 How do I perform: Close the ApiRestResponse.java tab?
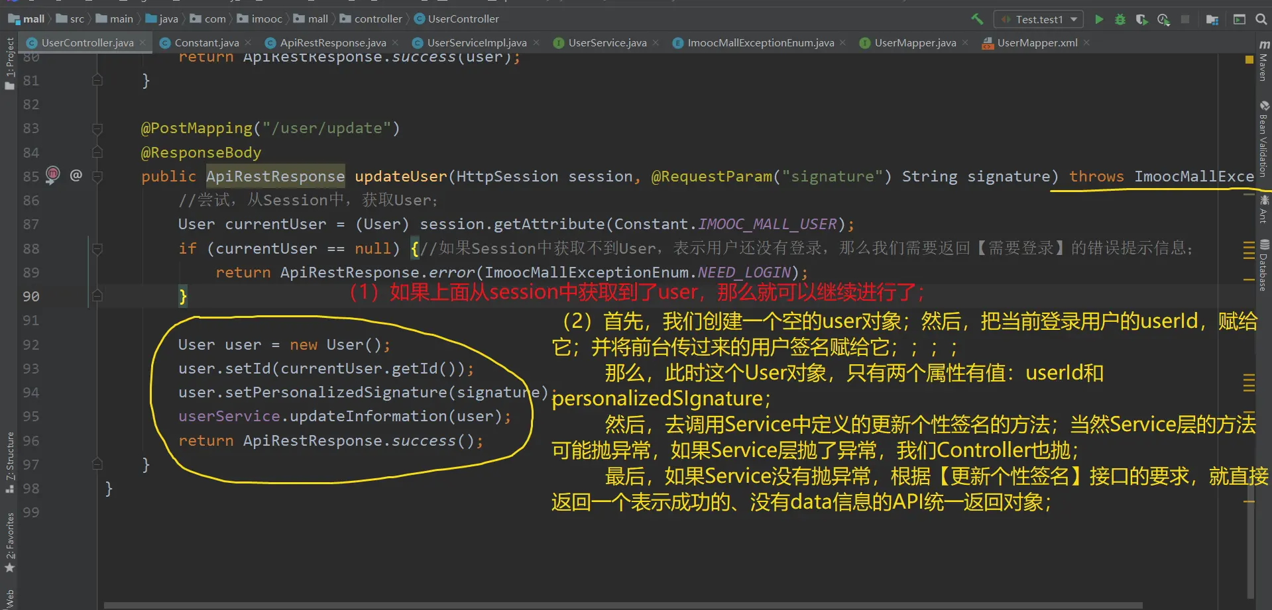coord(396,43)
